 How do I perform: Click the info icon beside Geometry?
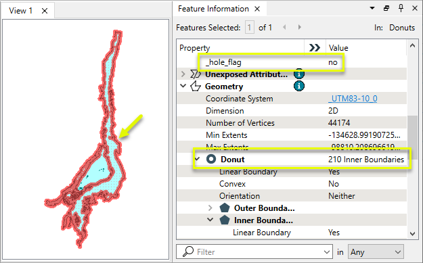click(299, 87)
